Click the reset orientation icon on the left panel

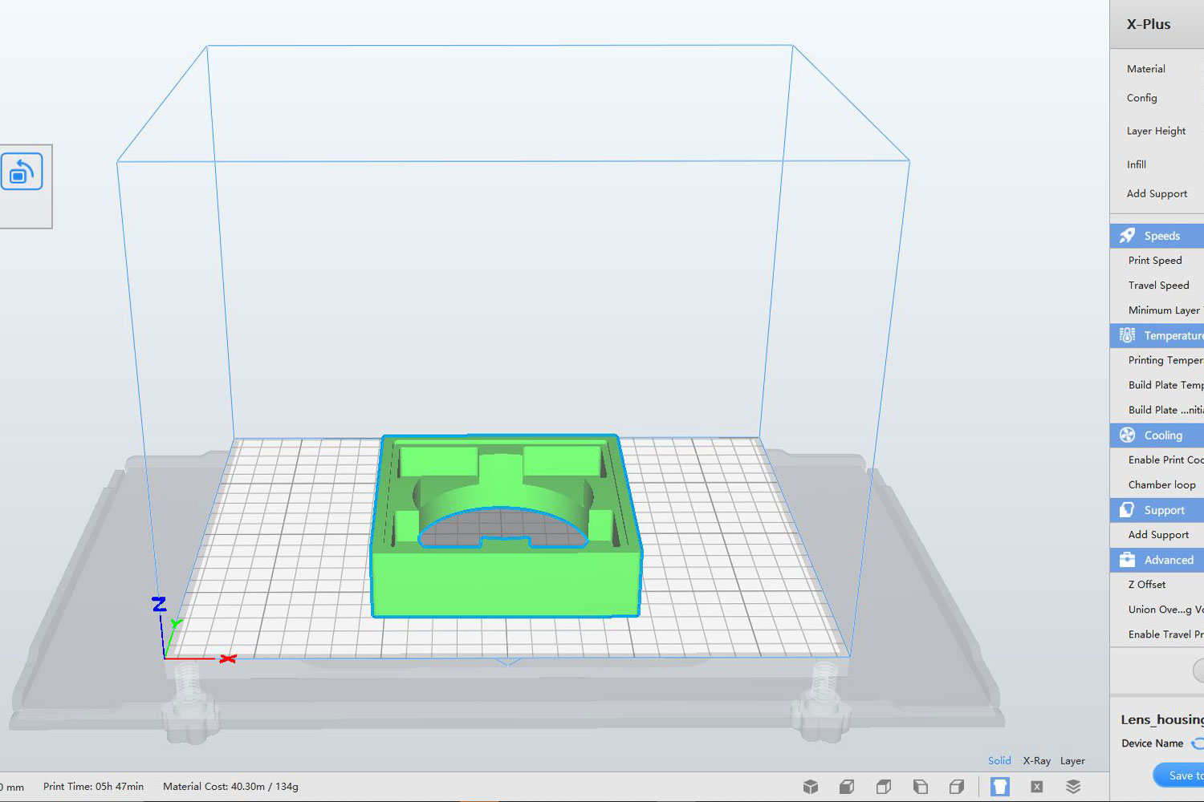coord(22,172)
